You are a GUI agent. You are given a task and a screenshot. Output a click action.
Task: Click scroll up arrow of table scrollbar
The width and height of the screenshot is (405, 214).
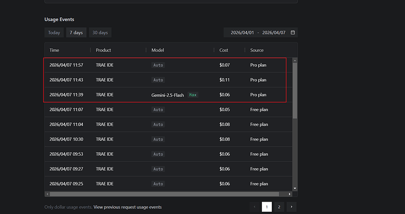[x=295, y=61]
